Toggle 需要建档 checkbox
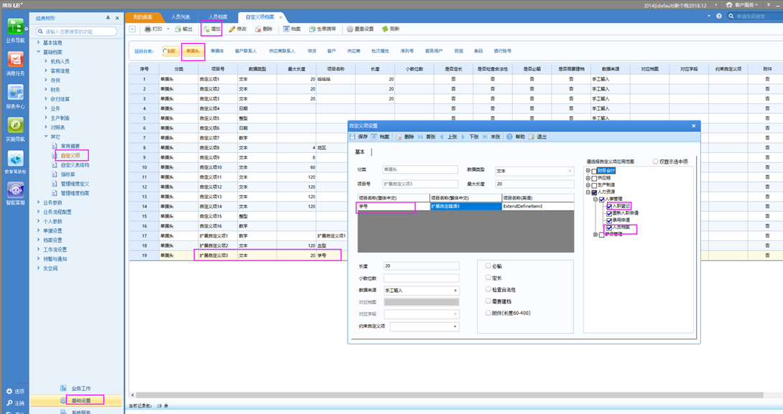 click(488, 301)
